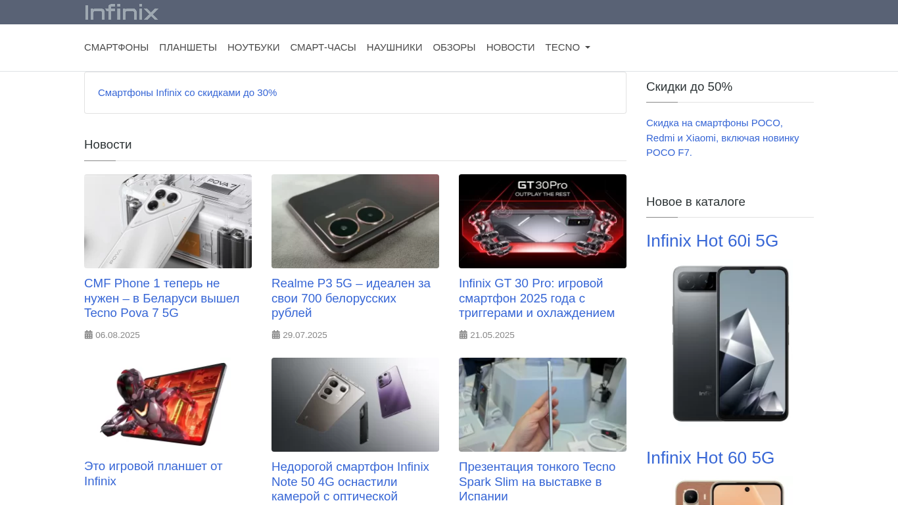Open the Infinix smartphones 30% discount link
The height and width of the screenshot is (505, 898).
point(187,93)
